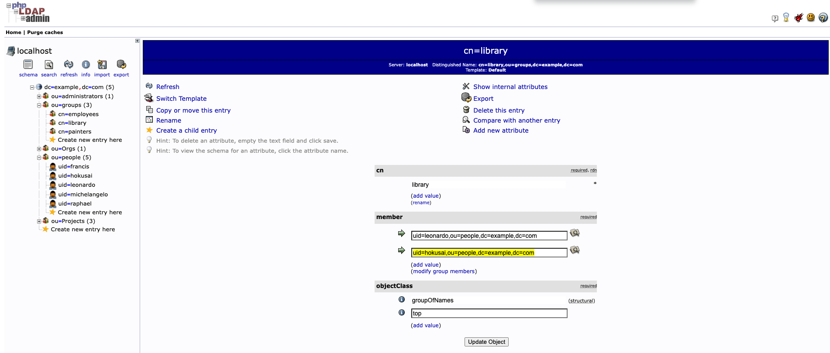Click modify group members link
This screenshot has height=353, width=830.
444,271
